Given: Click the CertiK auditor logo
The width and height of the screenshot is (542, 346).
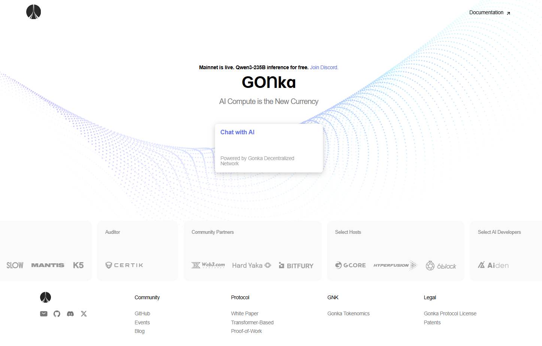Looking at the screenshot, I should pyautogui.click(x=124, y=265).
